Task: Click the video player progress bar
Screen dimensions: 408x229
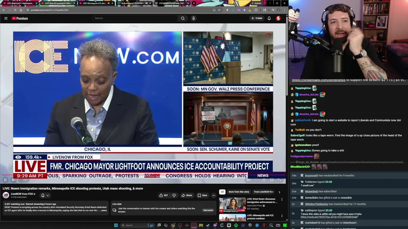Action: [143, 175]
